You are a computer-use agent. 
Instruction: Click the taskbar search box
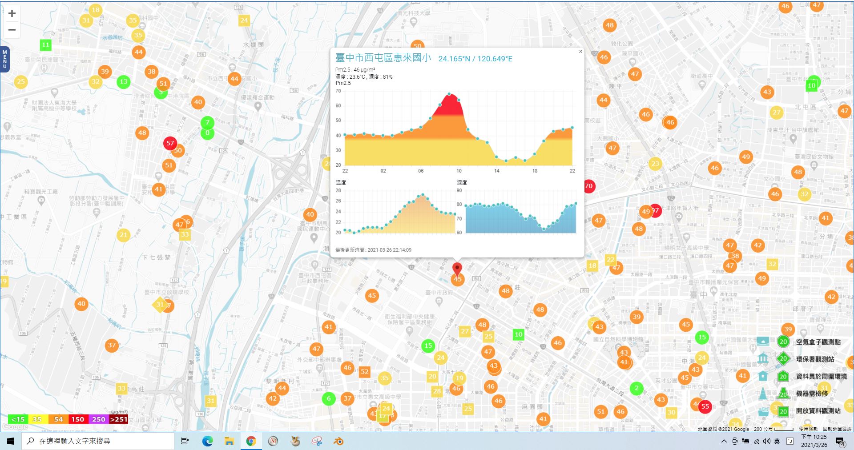pos(98,441)
